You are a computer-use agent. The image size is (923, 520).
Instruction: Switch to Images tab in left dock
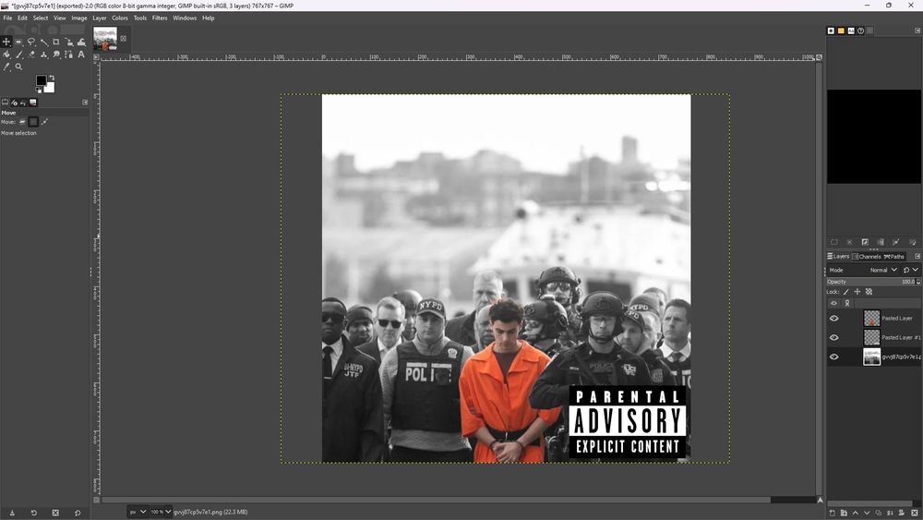33,103
